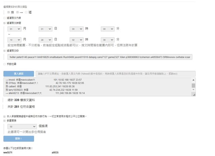Toggle the 推 push-type checkbox
The width and height of the screenshot is (215, 156).
point(9,12)
